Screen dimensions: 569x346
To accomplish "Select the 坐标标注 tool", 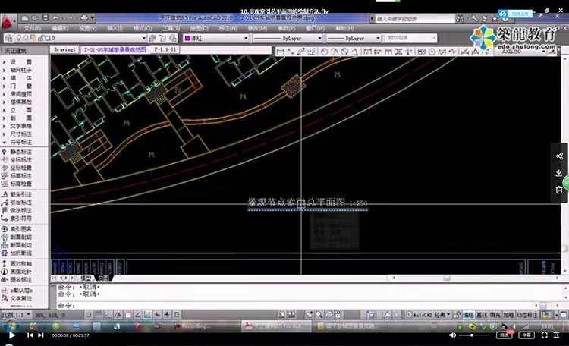I will [20, 160].
